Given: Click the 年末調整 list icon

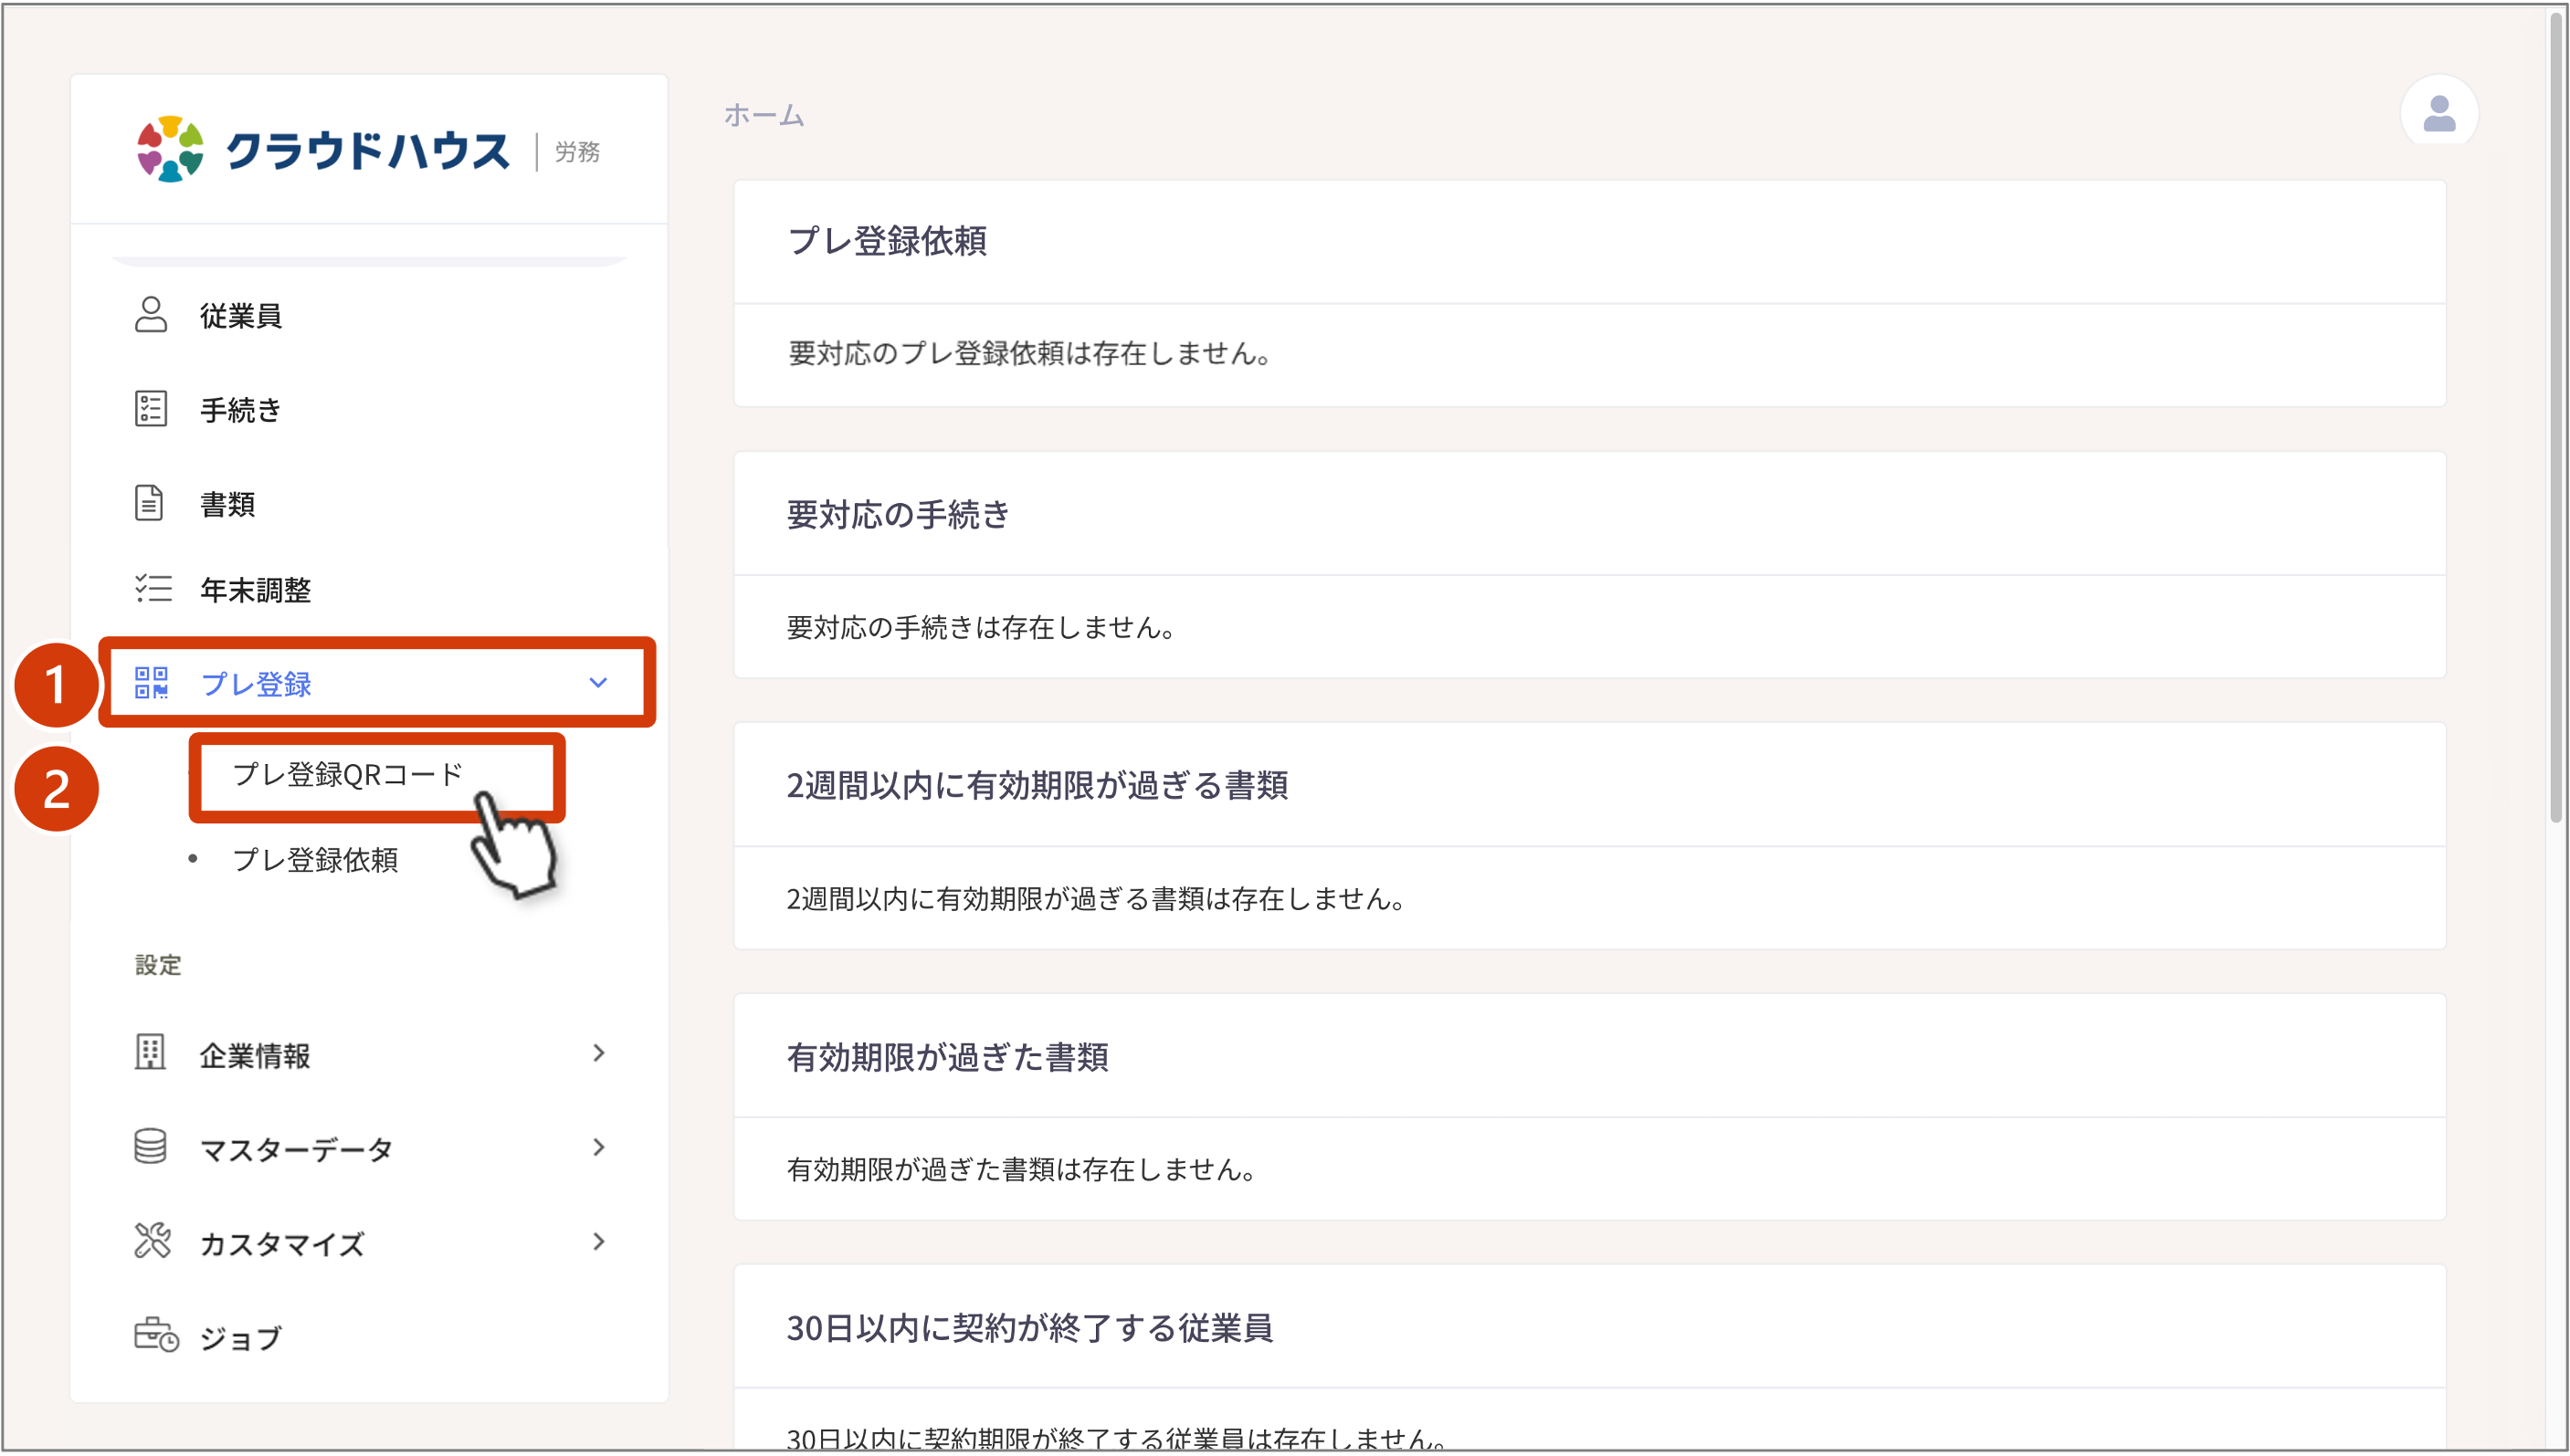Looking at the screenshot, I should [150, 590].
